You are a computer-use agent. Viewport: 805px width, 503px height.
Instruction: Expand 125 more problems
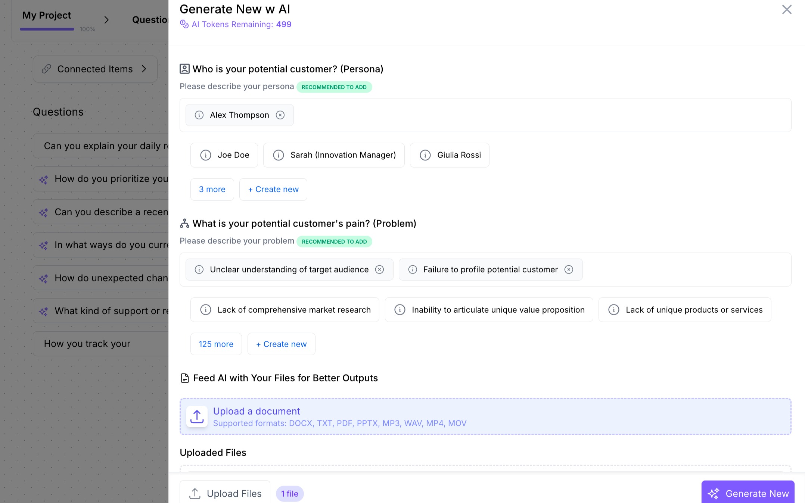click(216, 344)
